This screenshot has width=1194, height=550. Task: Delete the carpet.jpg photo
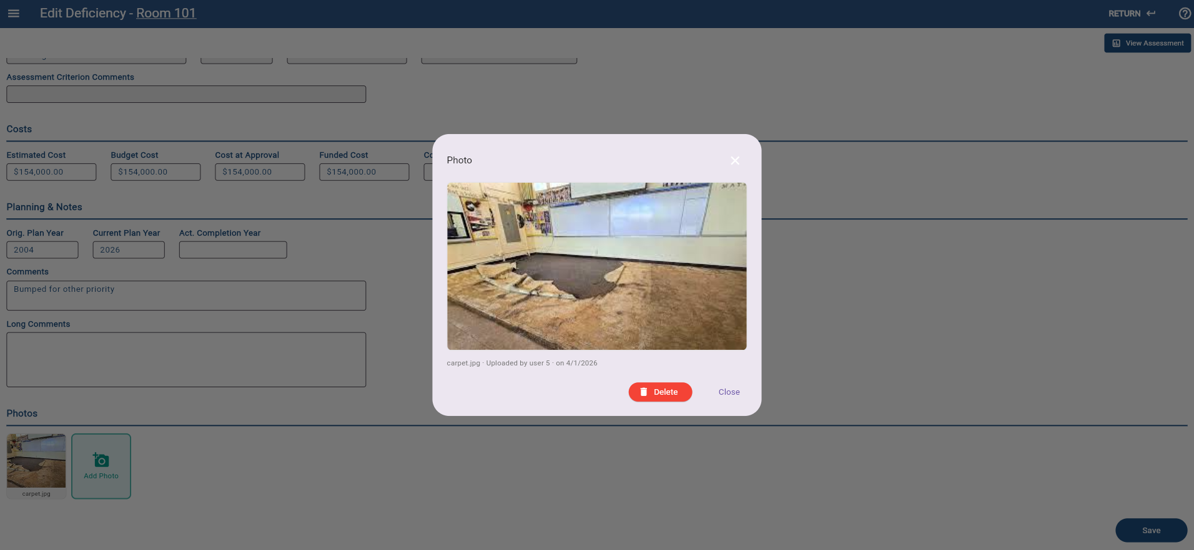[660, 392]
